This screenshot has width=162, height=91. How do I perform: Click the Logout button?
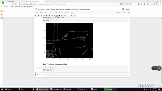coord(128,9)
